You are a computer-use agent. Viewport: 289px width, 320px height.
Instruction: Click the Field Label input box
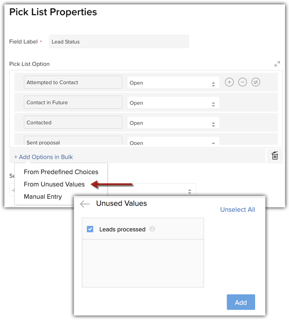119,42
